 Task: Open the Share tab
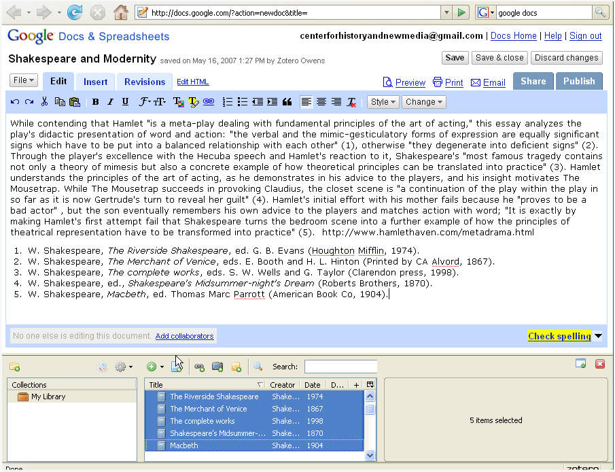pyautogui.click(x=533, y=82)
